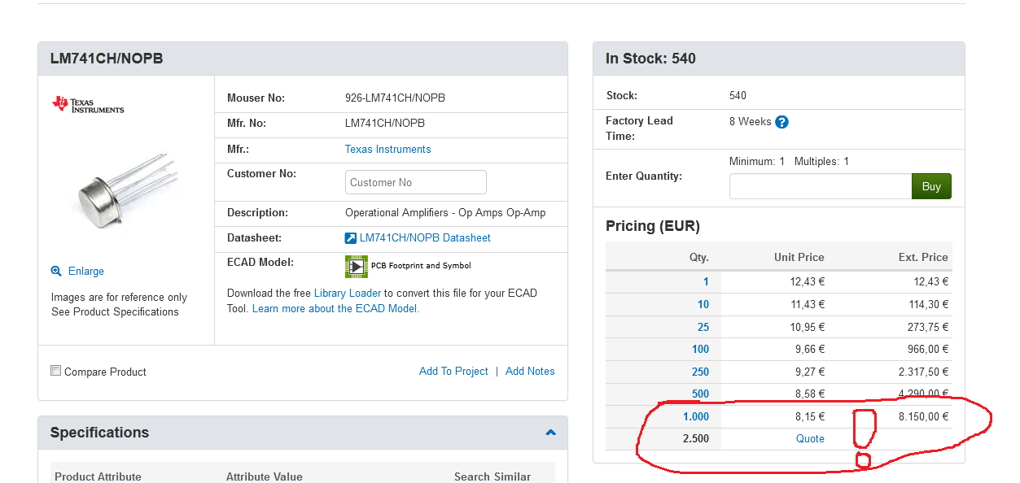Select quantity 1.000 in the pricing table
Screen dimensions: 1020x483
pos(696,417)
